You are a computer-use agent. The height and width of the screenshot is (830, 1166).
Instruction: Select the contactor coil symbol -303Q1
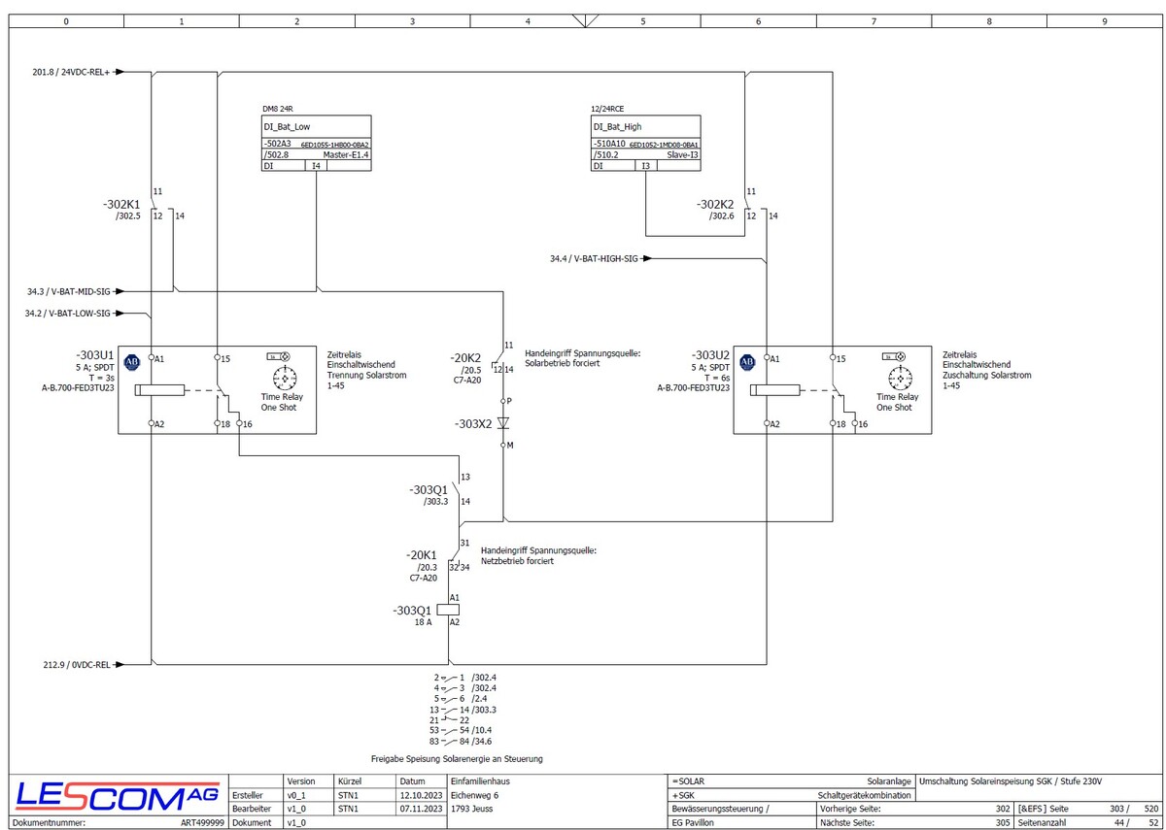[448, 610]
